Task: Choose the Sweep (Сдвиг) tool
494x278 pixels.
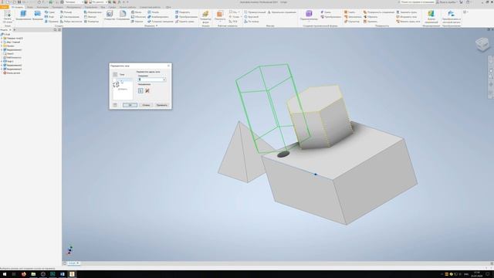Action: click(x=49, y=12)
